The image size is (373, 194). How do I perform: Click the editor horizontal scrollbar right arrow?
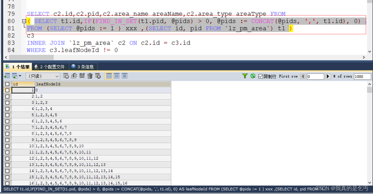pyautogui.click(x=364, y=57)
